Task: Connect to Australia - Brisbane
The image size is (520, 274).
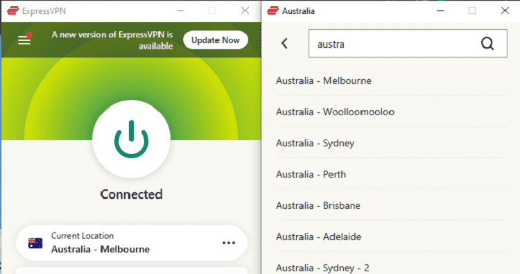Action: click(392, 205)
